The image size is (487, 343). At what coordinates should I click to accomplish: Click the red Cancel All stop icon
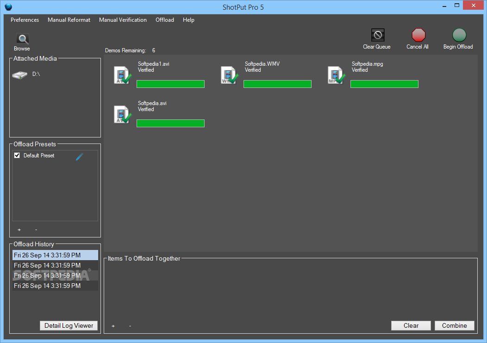pos(418,35)
